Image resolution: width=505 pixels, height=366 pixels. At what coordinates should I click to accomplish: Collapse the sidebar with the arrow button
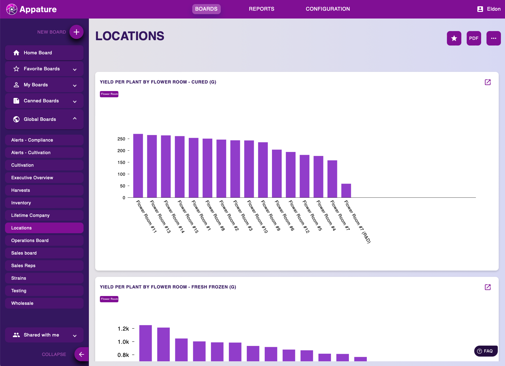coord(81,354)
